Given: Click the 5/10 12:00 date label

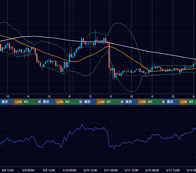Looking at the screenshot, I should (90, 170).
